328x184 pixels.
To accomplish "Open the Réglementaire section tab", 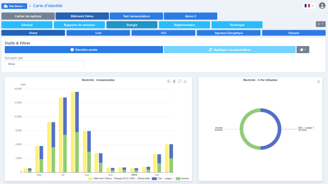I will tap(184, 25).
